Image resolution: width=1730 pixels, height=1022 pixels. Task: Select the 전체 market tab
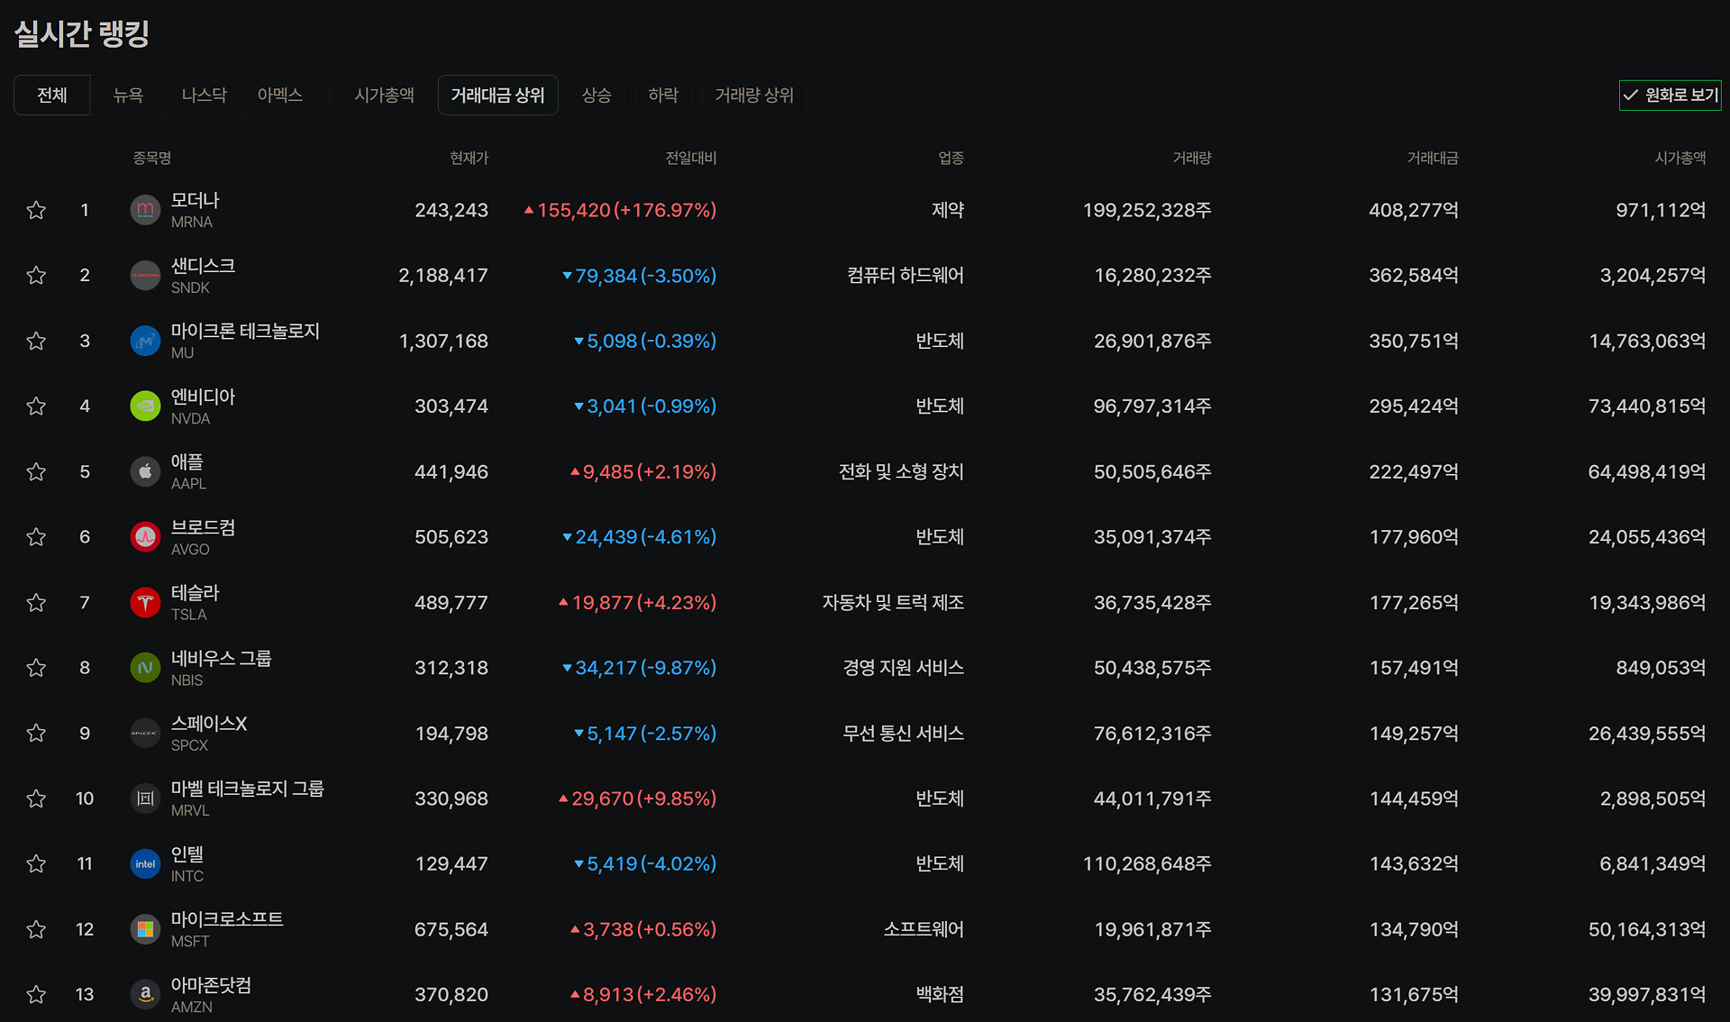point(52,95)
